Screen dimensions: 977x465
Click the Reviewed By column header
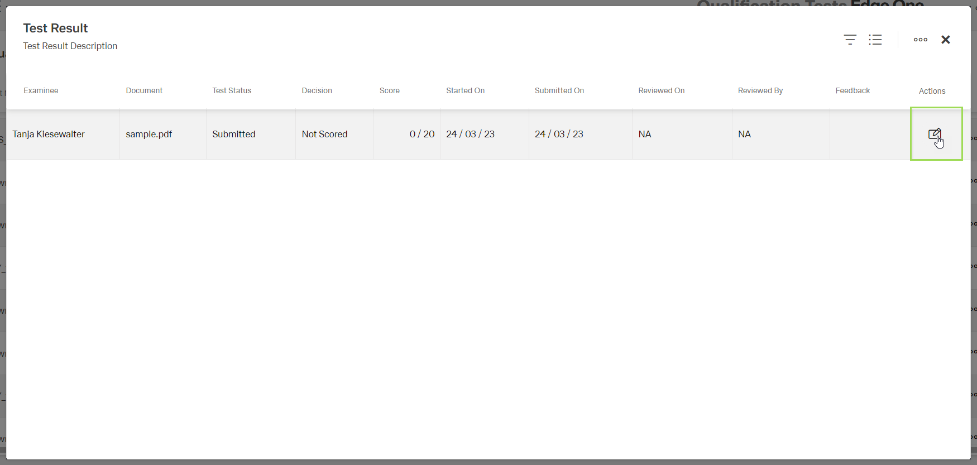pos(760,90)
